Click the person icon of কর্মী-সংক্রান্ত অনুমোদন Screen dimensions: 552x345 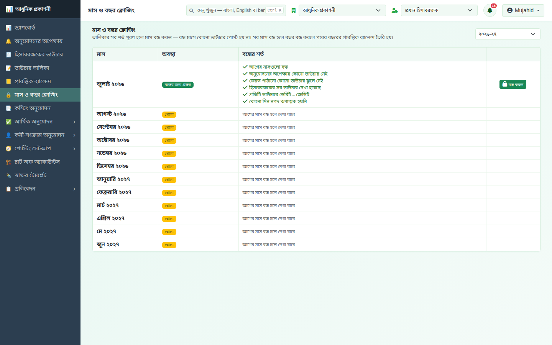pyautogui.click(x=8, y=135)
